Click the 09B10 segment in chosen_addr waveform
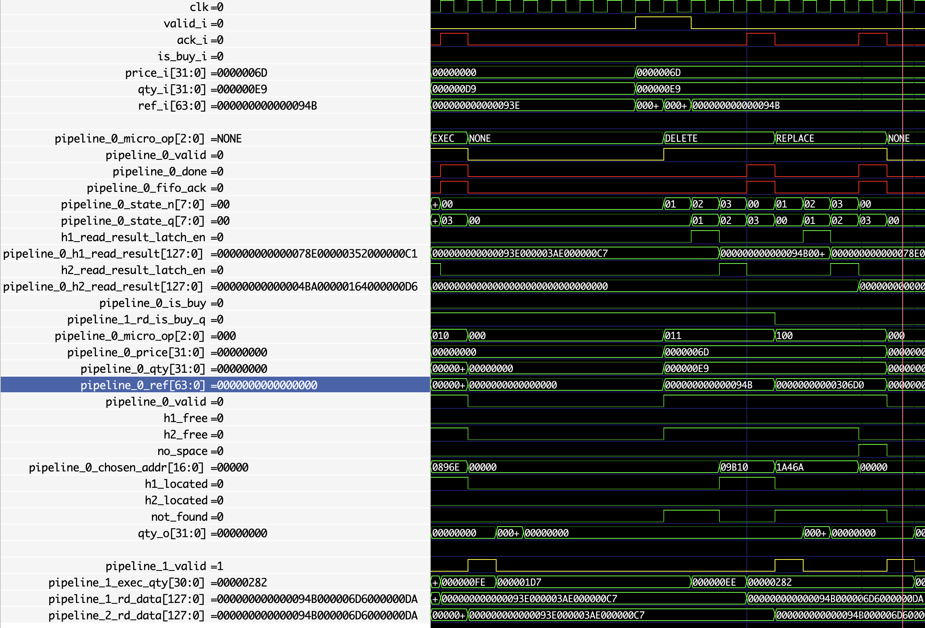Viewport: 925px width, 628px height. [x=747, y=467]
